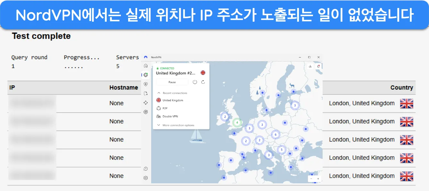Zoom out the map with minus button

(311, 179)
